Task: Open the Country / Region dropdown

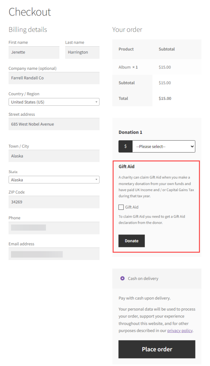Action: click(54, 102)
